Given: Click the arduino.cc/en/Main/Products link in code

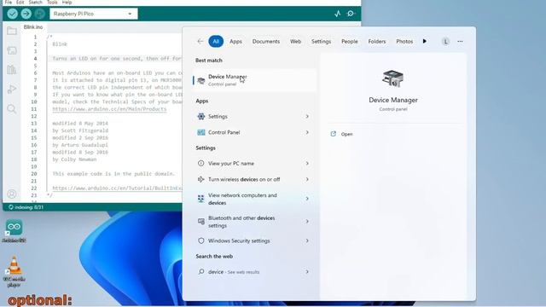Looking at the screenshot, I should (x=109, y=109).
